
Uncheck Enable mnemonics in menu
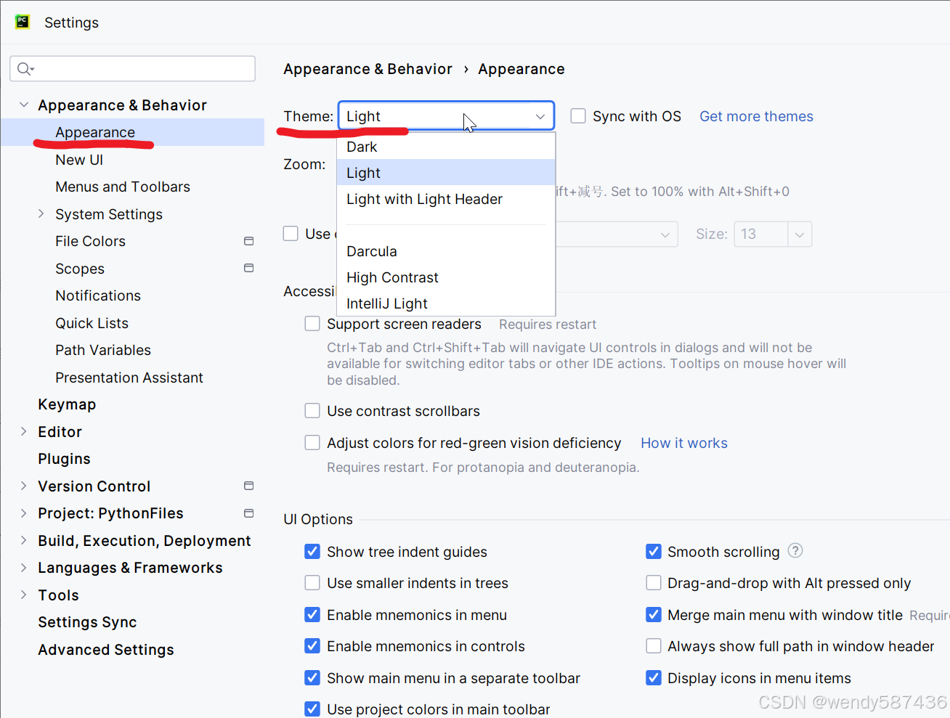click(x=312, y=615)
